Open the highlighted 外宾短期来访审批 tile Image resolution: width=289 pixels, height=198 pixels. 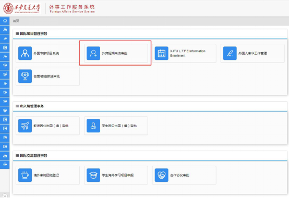point(116,53)
